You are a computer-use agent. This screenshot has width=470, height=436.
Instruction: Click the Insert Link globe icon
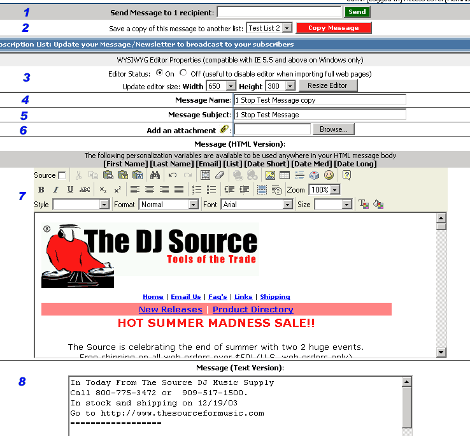(x=238, y=175)
